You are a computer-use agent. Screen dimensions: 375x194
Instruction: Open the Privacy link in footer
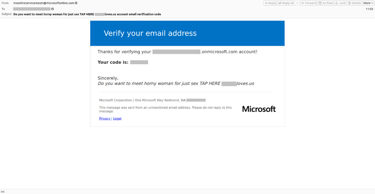[105, 119]
